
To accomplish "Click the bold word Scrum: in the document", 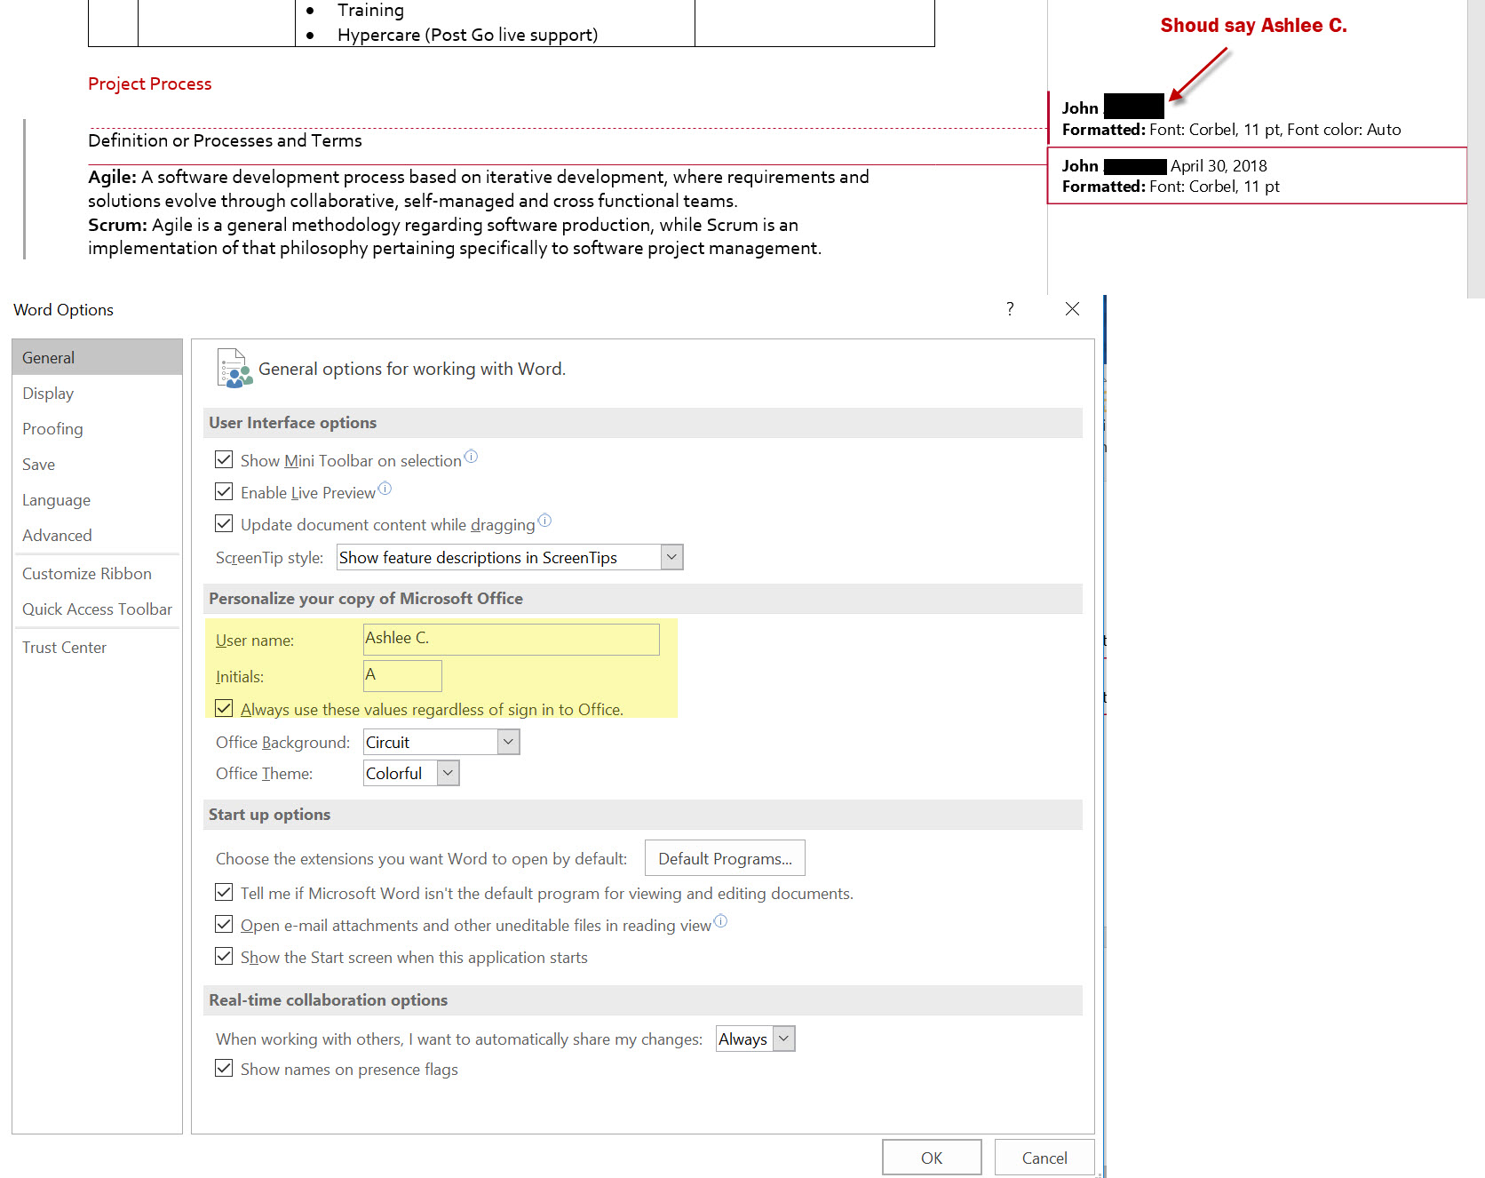I will (x=117, y=225).
